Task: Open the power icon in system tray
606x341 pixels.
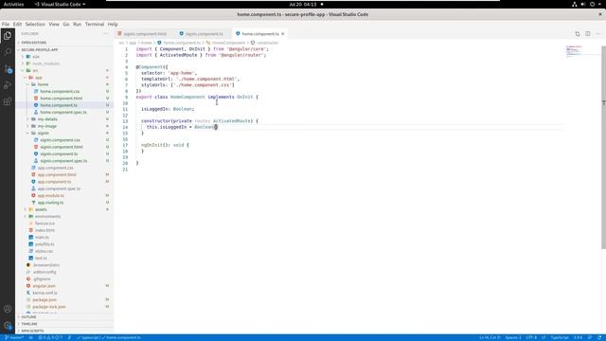Action: (592, 4)
